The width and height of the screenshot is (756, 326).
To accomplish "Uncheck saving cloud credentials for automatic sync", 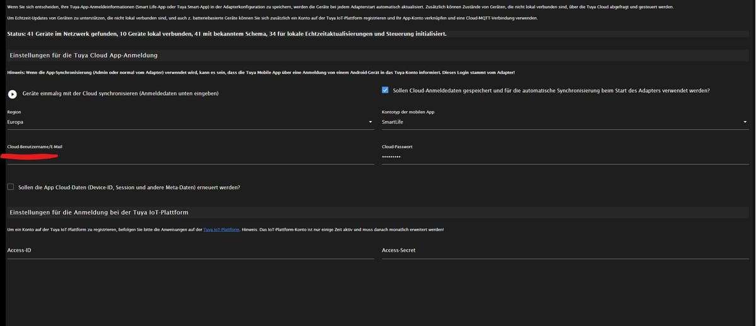I will point(385,90).
